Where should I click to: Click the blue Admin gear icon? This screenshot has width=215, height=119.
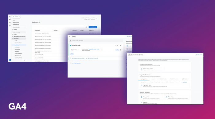[10, 60]
